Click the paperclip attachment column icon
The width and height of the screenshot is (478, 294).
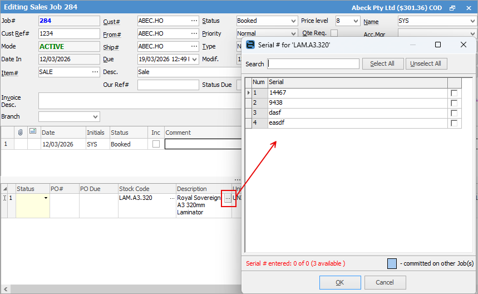[20, 132]
